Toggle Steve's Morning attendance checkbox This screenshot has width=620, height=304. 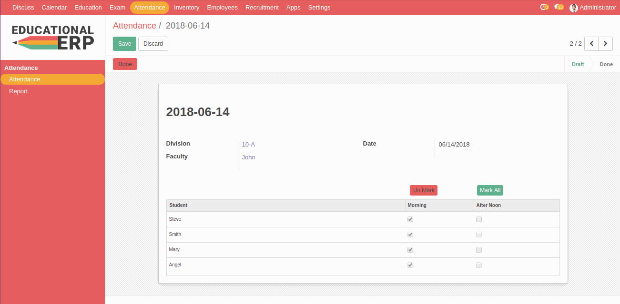pos(410,219)
